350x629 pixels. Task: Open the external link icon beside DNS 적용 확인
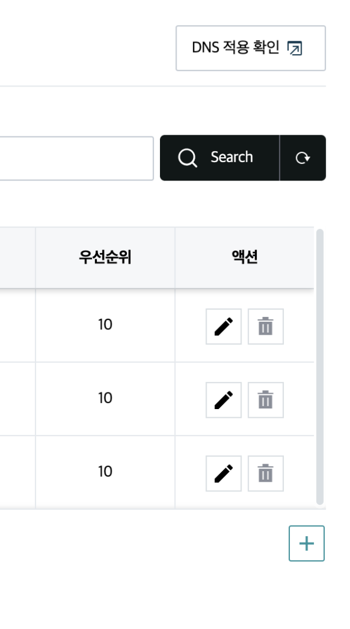(295, 48)
